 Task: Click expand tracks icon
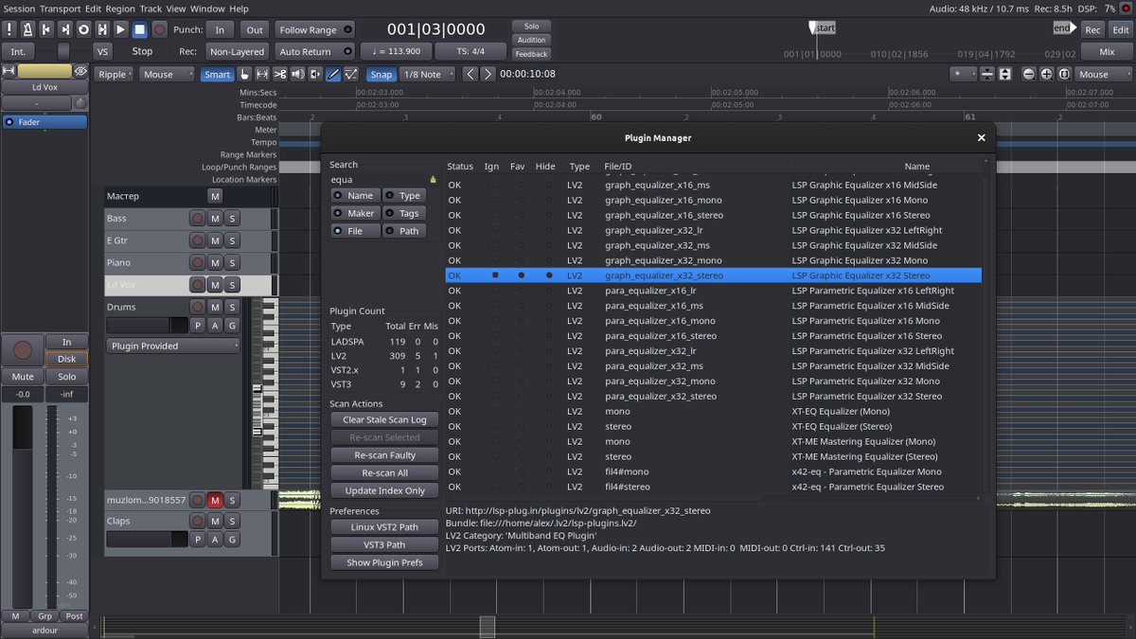[1004, 74]
